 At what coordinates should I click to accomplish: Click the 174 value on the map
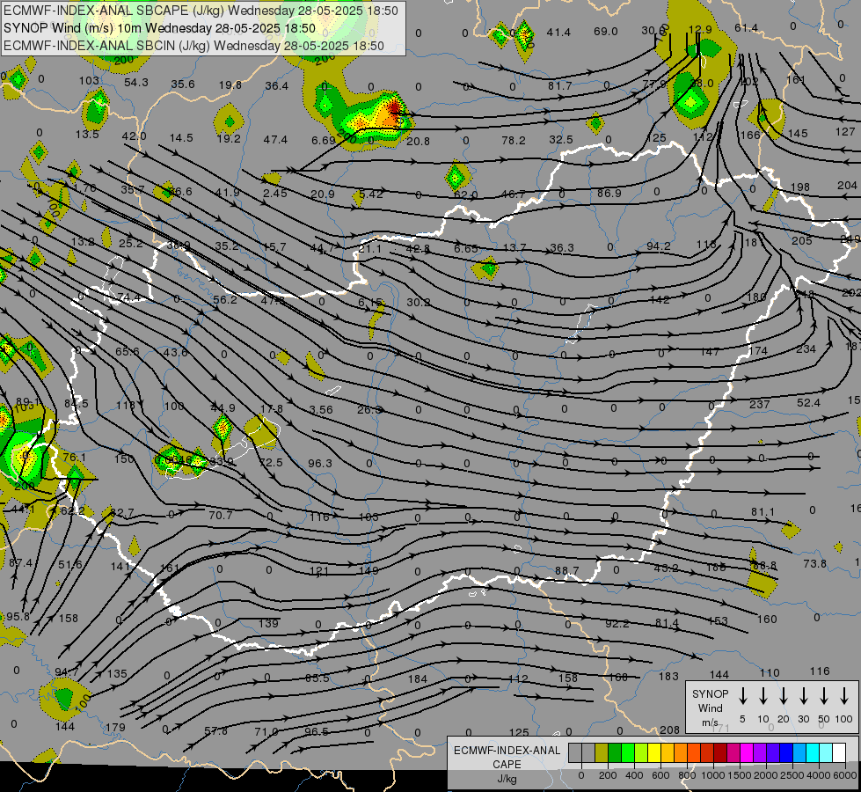click(x=758, y=350)
